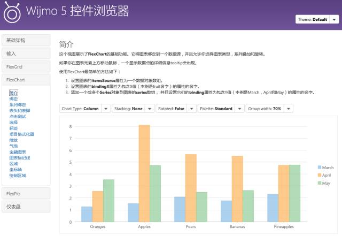
Task: Open the 区域 link
Action: tap(13, 164)
